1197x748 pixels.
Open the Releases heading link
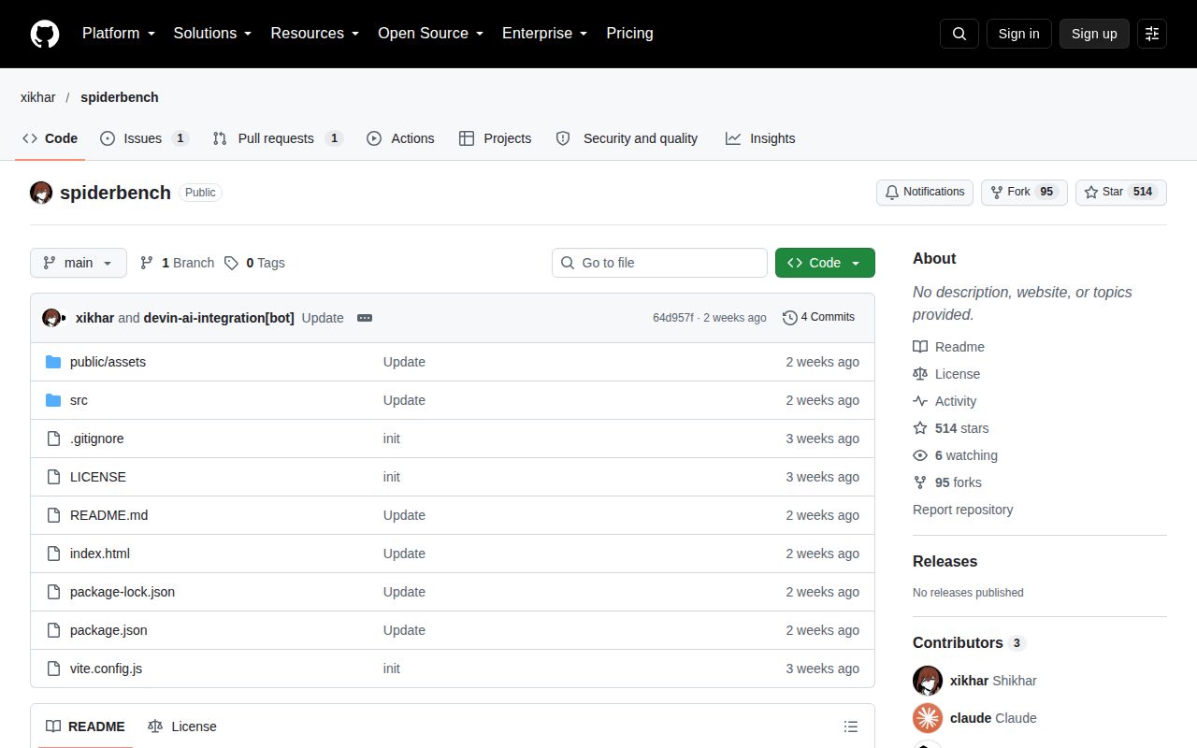pos(945,561)
